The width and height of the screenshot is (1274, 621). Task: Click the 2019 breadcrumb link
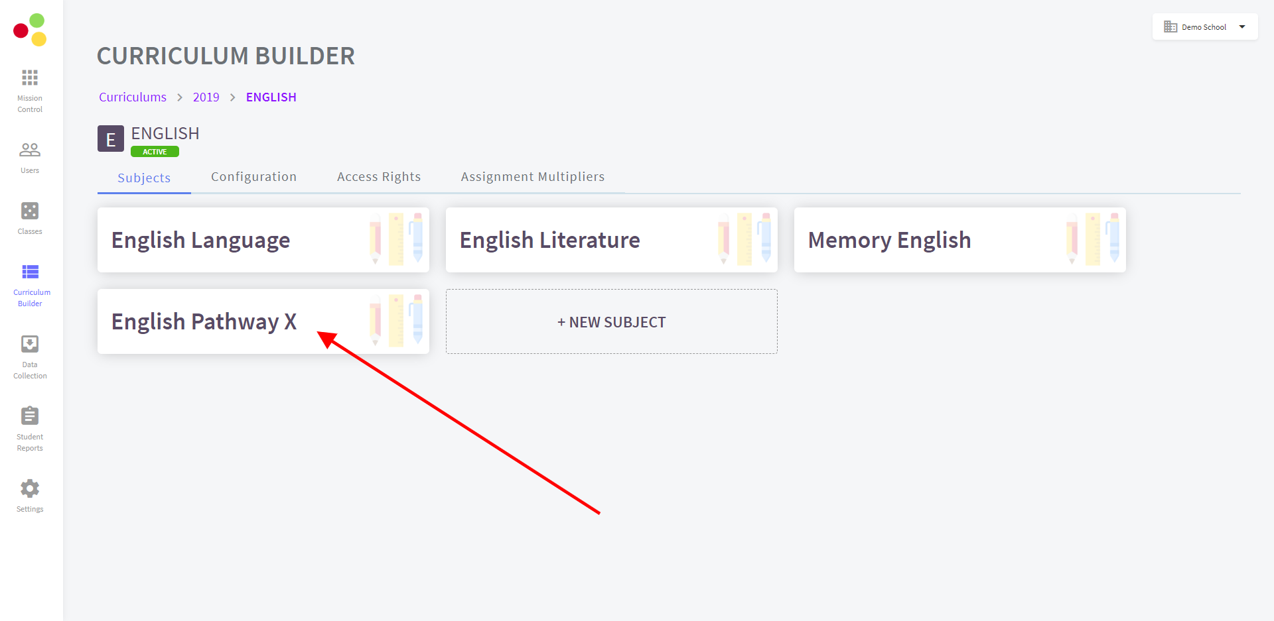[x=206, y=97]
